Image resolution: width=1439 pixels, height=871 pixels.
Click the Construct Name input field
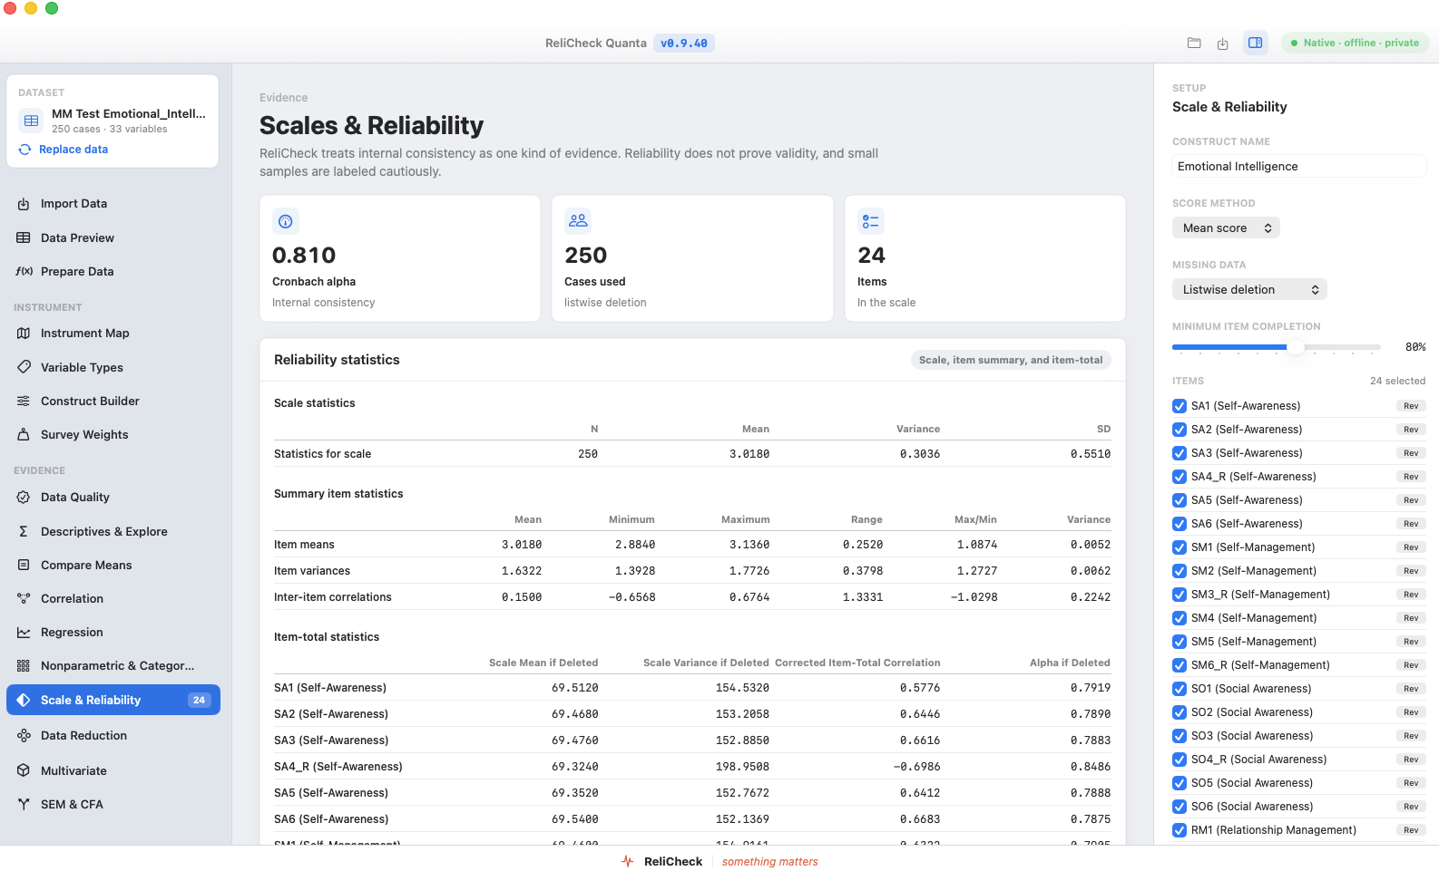point(1298,166)
